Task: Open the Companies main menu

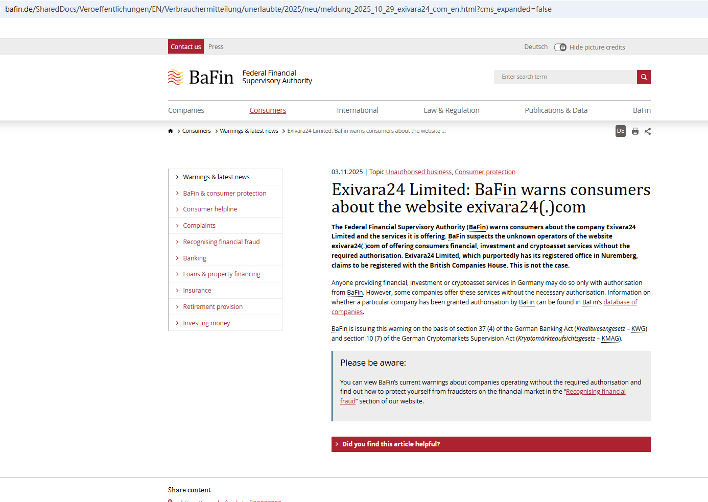Action: (x=186, y=110)
